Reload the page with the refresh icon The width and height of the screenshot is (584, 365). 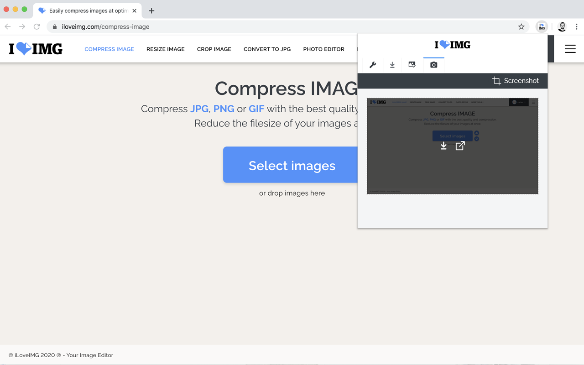tap(36, 26)
